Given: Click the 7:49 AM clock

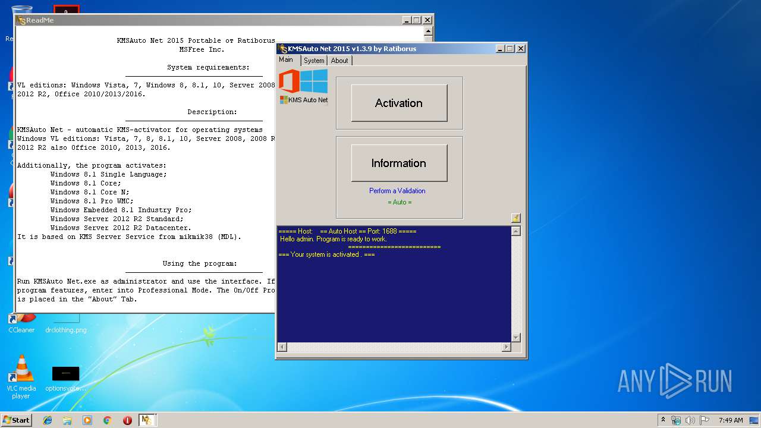Looking at the screenshot, I should point(731,420).
